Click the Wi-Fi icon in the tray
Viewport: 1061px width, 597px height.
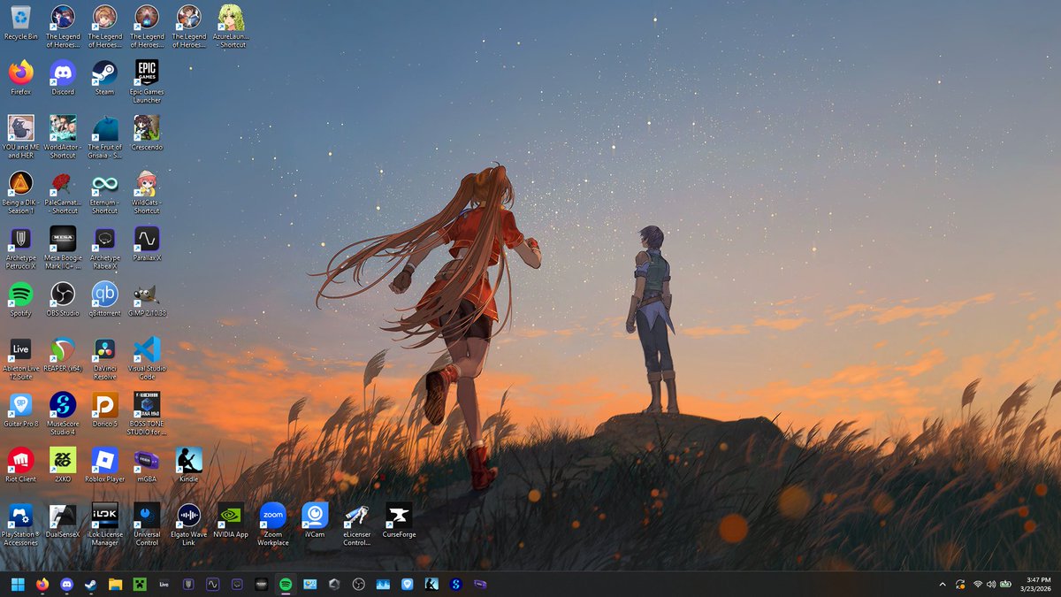coord(978,585)
